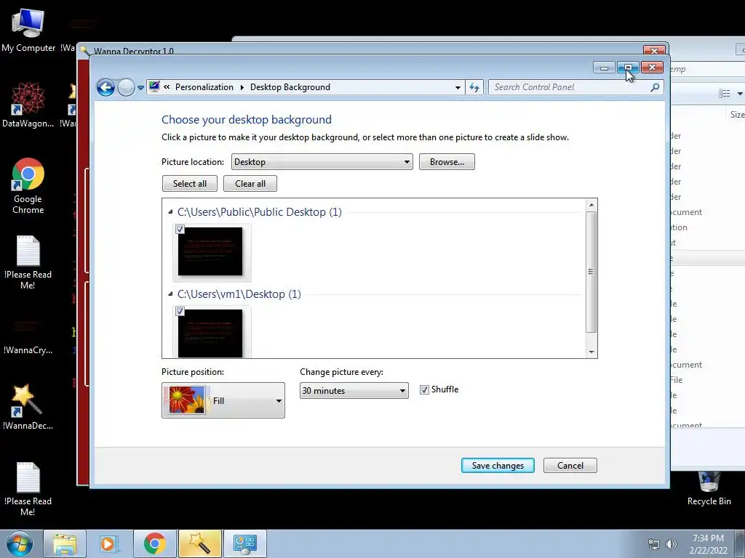Expand the address bar history dropdown

(458, 87)
